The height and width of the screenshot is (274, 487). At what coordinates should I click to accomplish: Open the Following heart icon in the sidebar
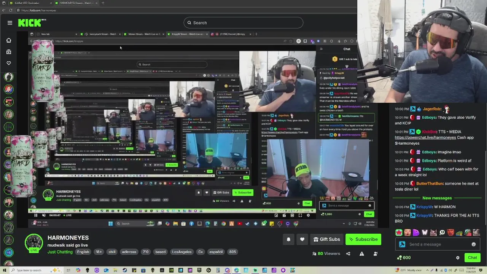click(x=9, y=63)
